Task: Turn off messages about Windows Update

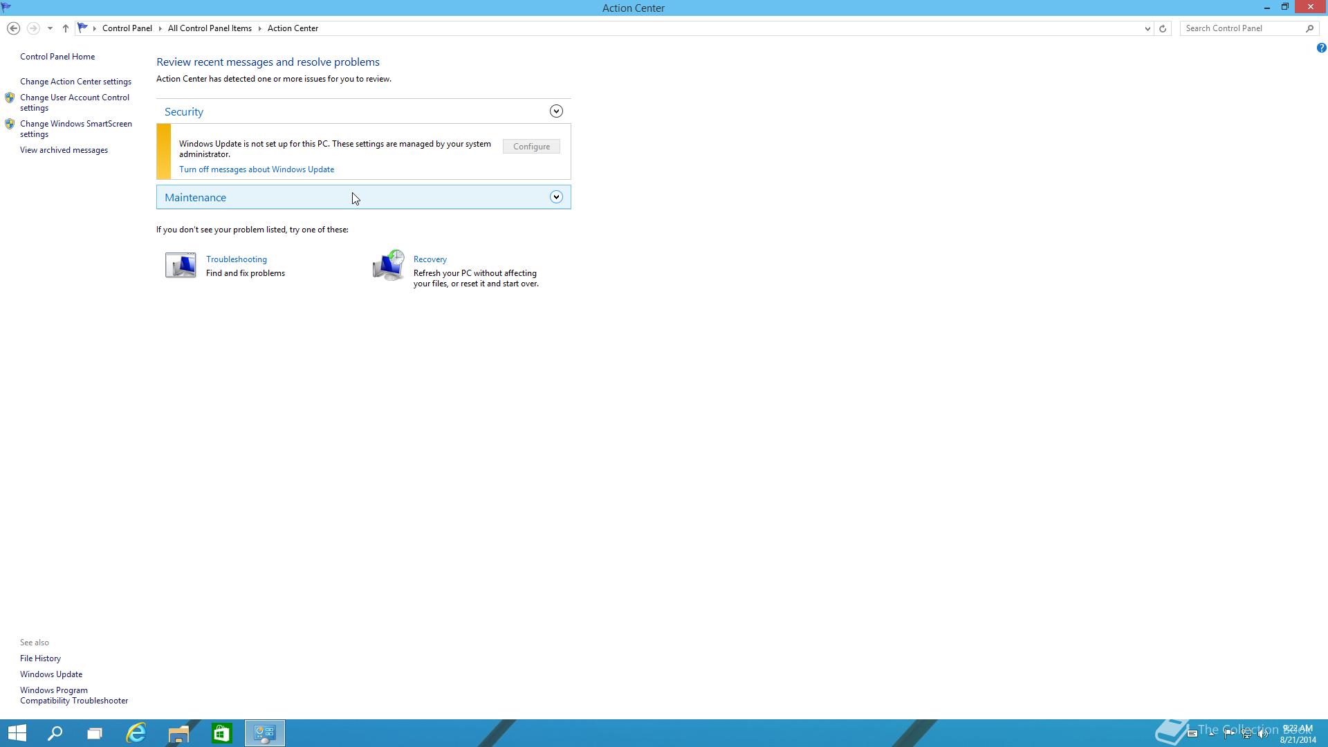Action: 257,169
